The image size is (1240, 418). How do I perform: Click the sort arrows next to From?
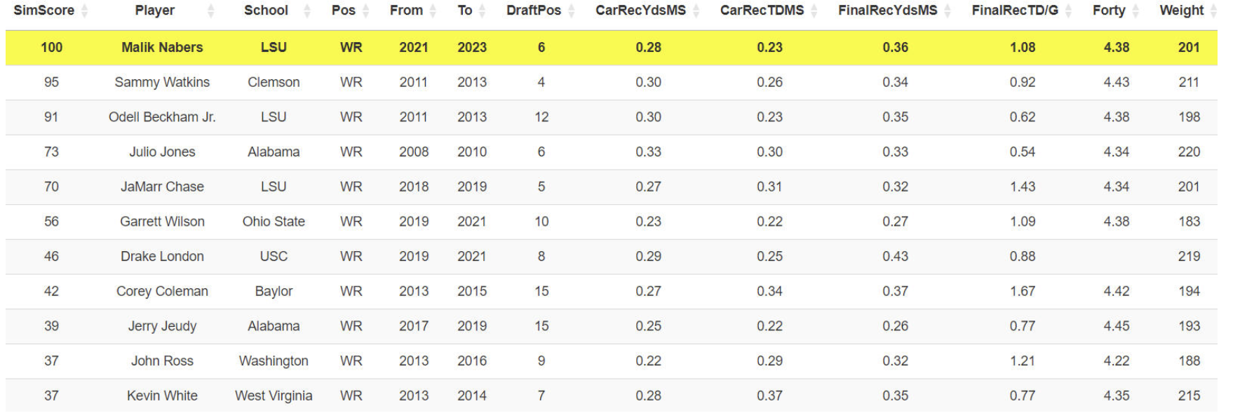coord(433,11)
